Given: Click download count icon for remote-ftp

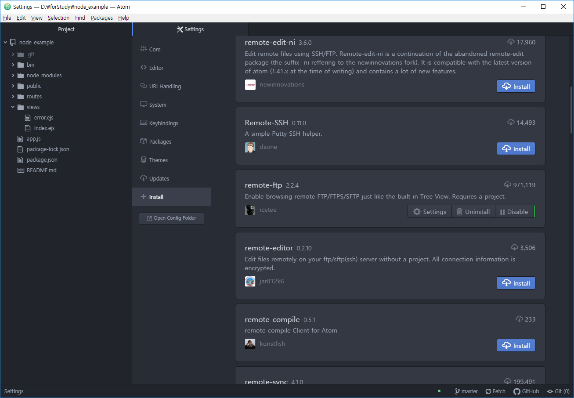Looking at the screenshot, I should point(508,185).
